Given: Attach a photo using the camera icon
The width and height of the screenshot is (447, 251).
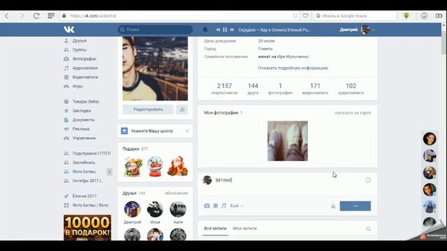Looking at the screenshot, I should tap(207, 206).
